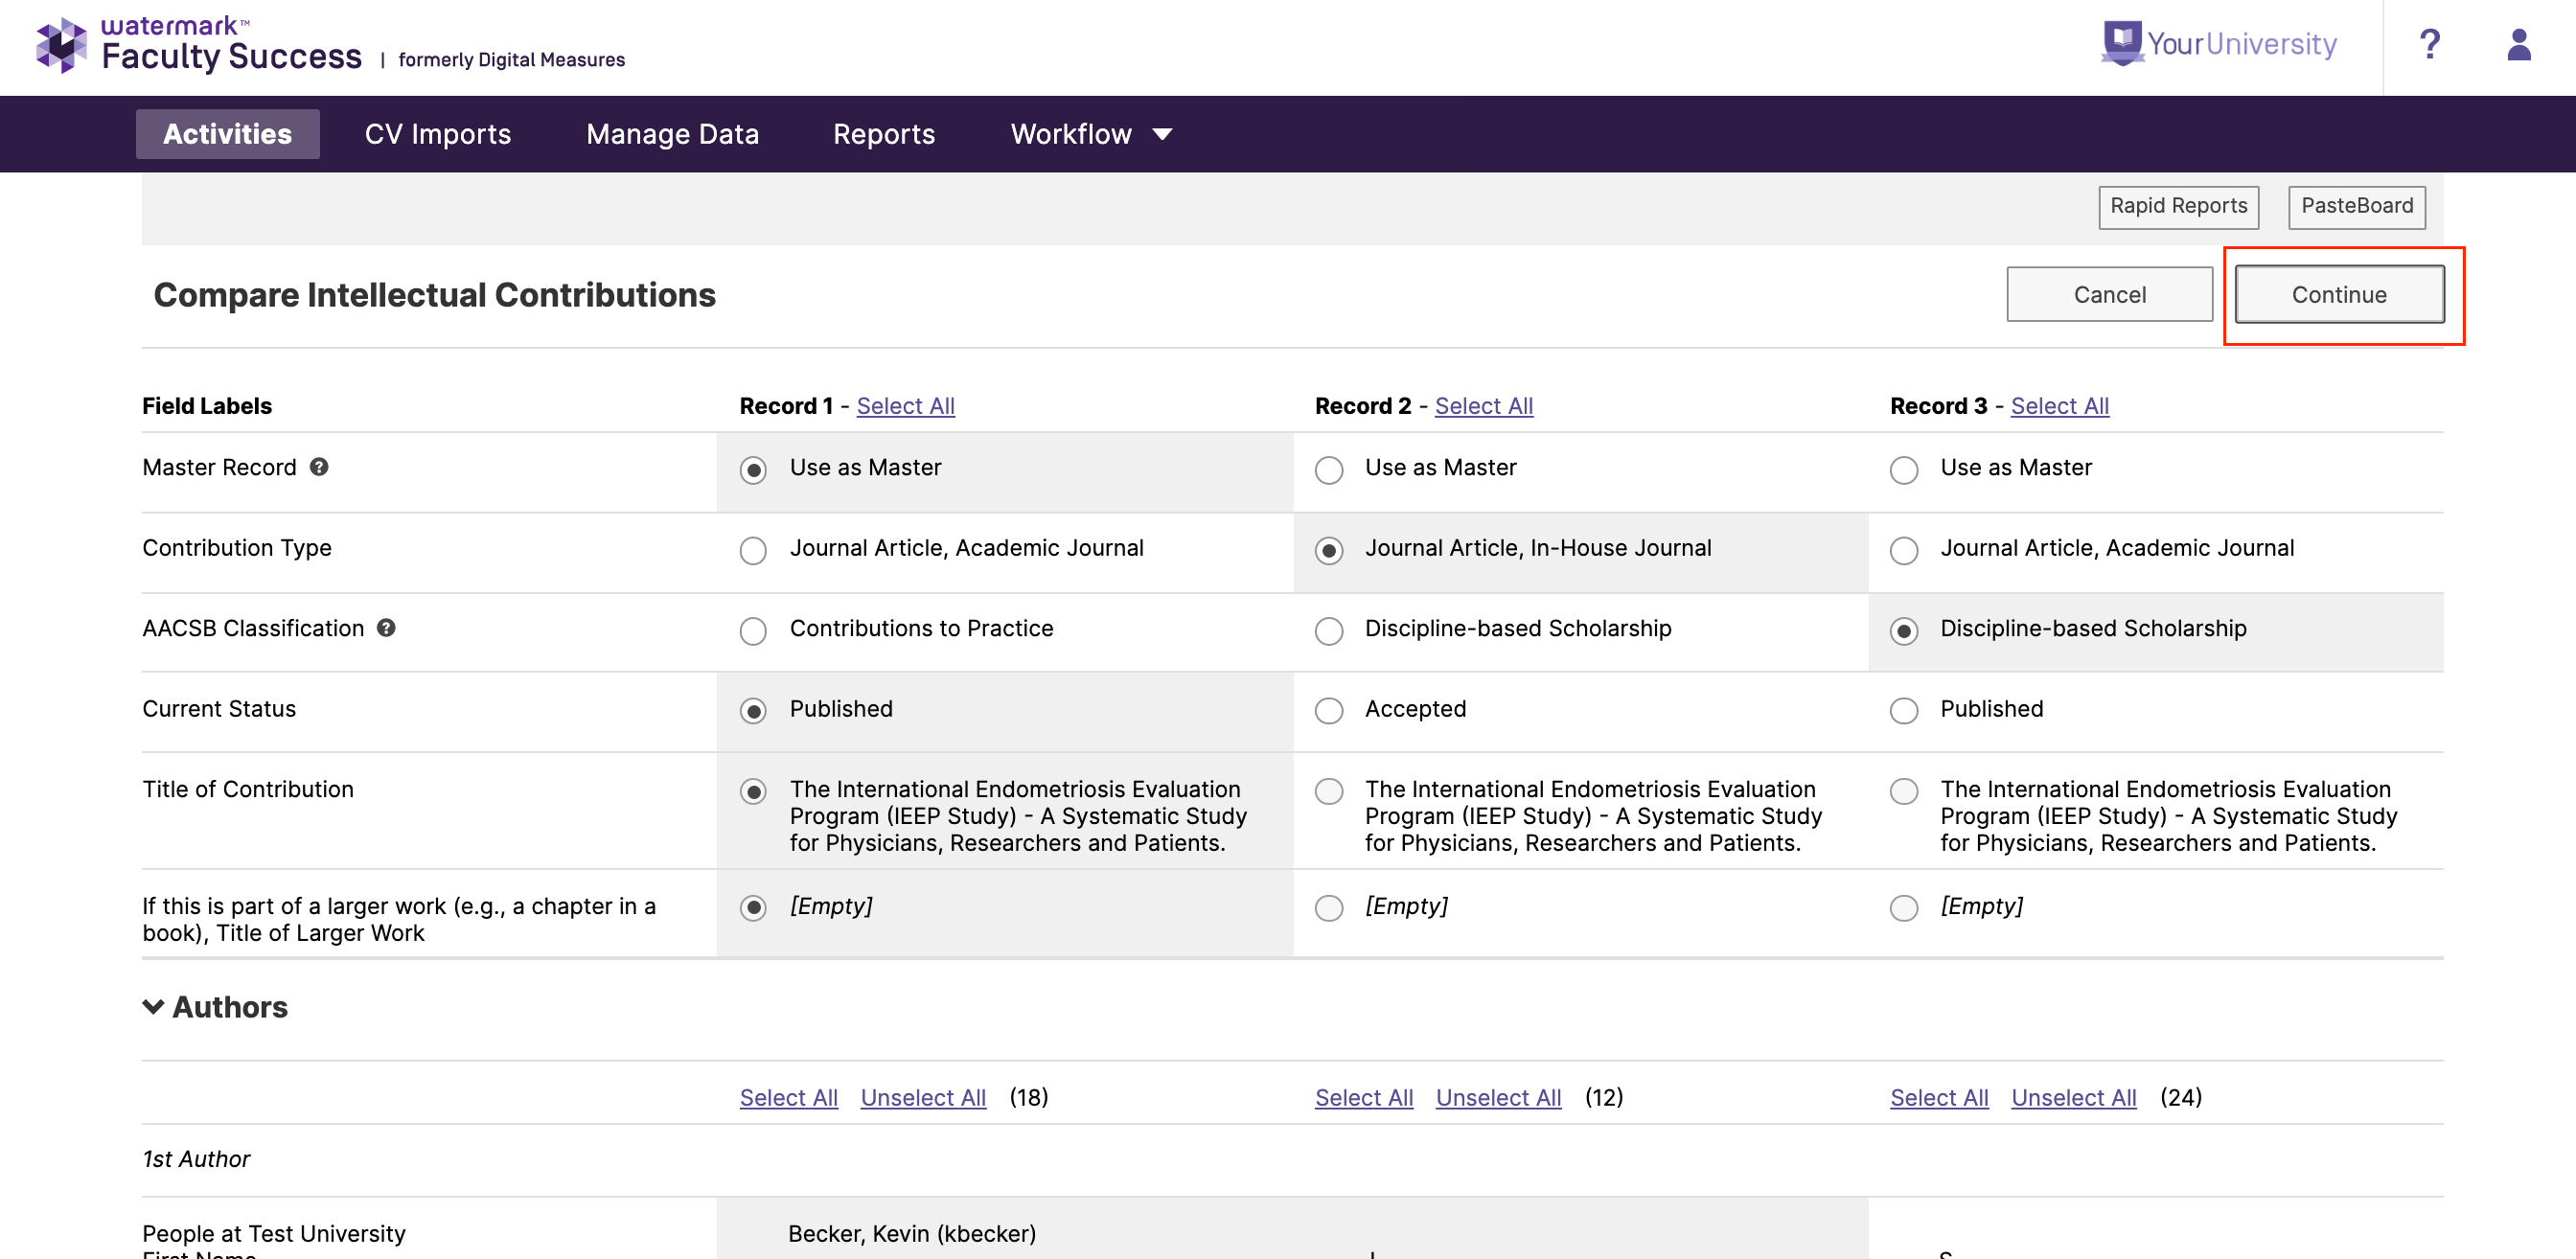Choose Record 3 Journal Article, Academic Journal
The height and width of the screenshot is (1259, 2576).
click(1903, 551)
